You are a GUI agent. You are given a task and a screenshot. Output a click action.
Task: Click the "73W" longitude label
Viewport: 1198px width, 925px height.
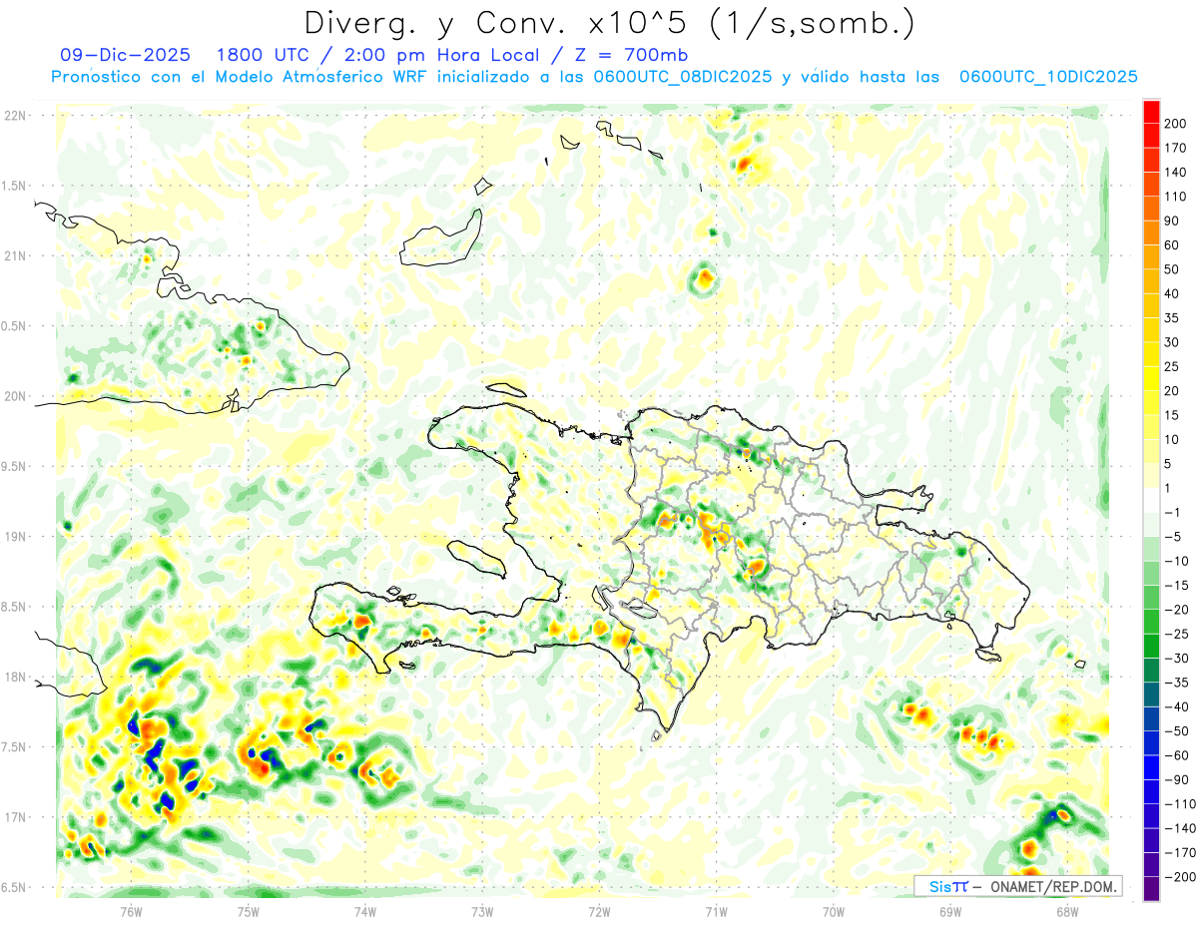pyautogui.click(x=482, y=912)
